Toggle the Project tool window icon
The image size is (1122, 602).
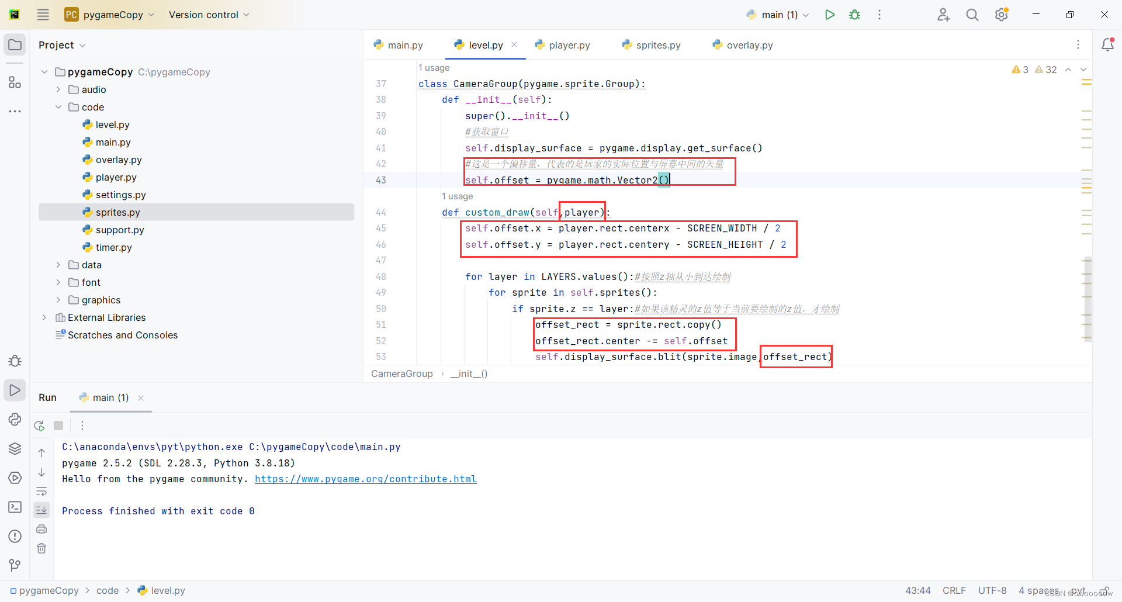pyautogui.click(x=15, y=45)
